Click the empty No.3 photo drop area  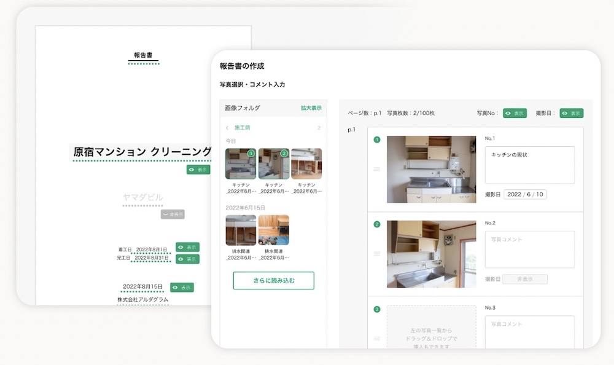tap(432, 327)
